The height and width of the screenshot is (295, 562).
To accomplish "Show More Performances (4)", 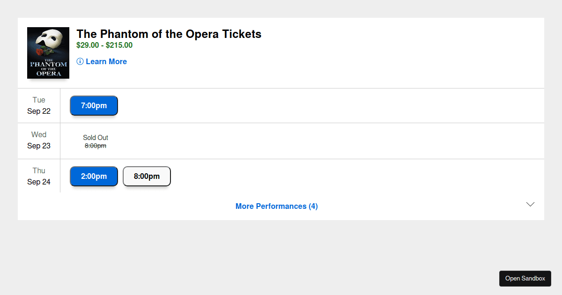I will [276, 206].
